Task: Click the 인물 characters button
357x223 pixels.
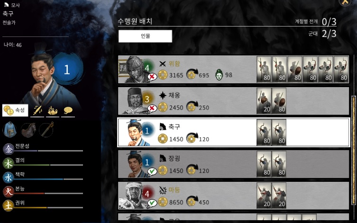Action: click(x=145, y=36)
